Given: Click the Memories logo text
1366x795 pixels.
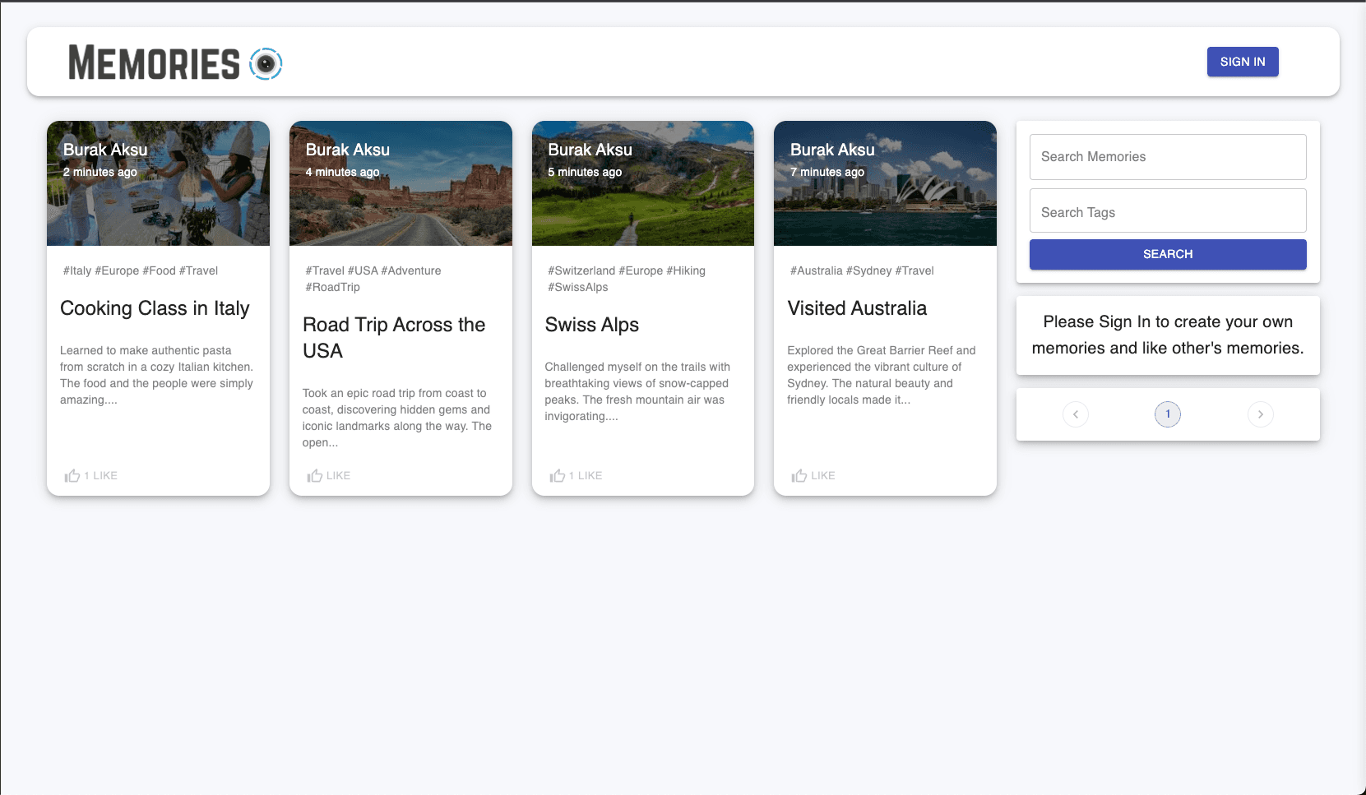Looking at the screenshot, I should (x=154, y=63).
